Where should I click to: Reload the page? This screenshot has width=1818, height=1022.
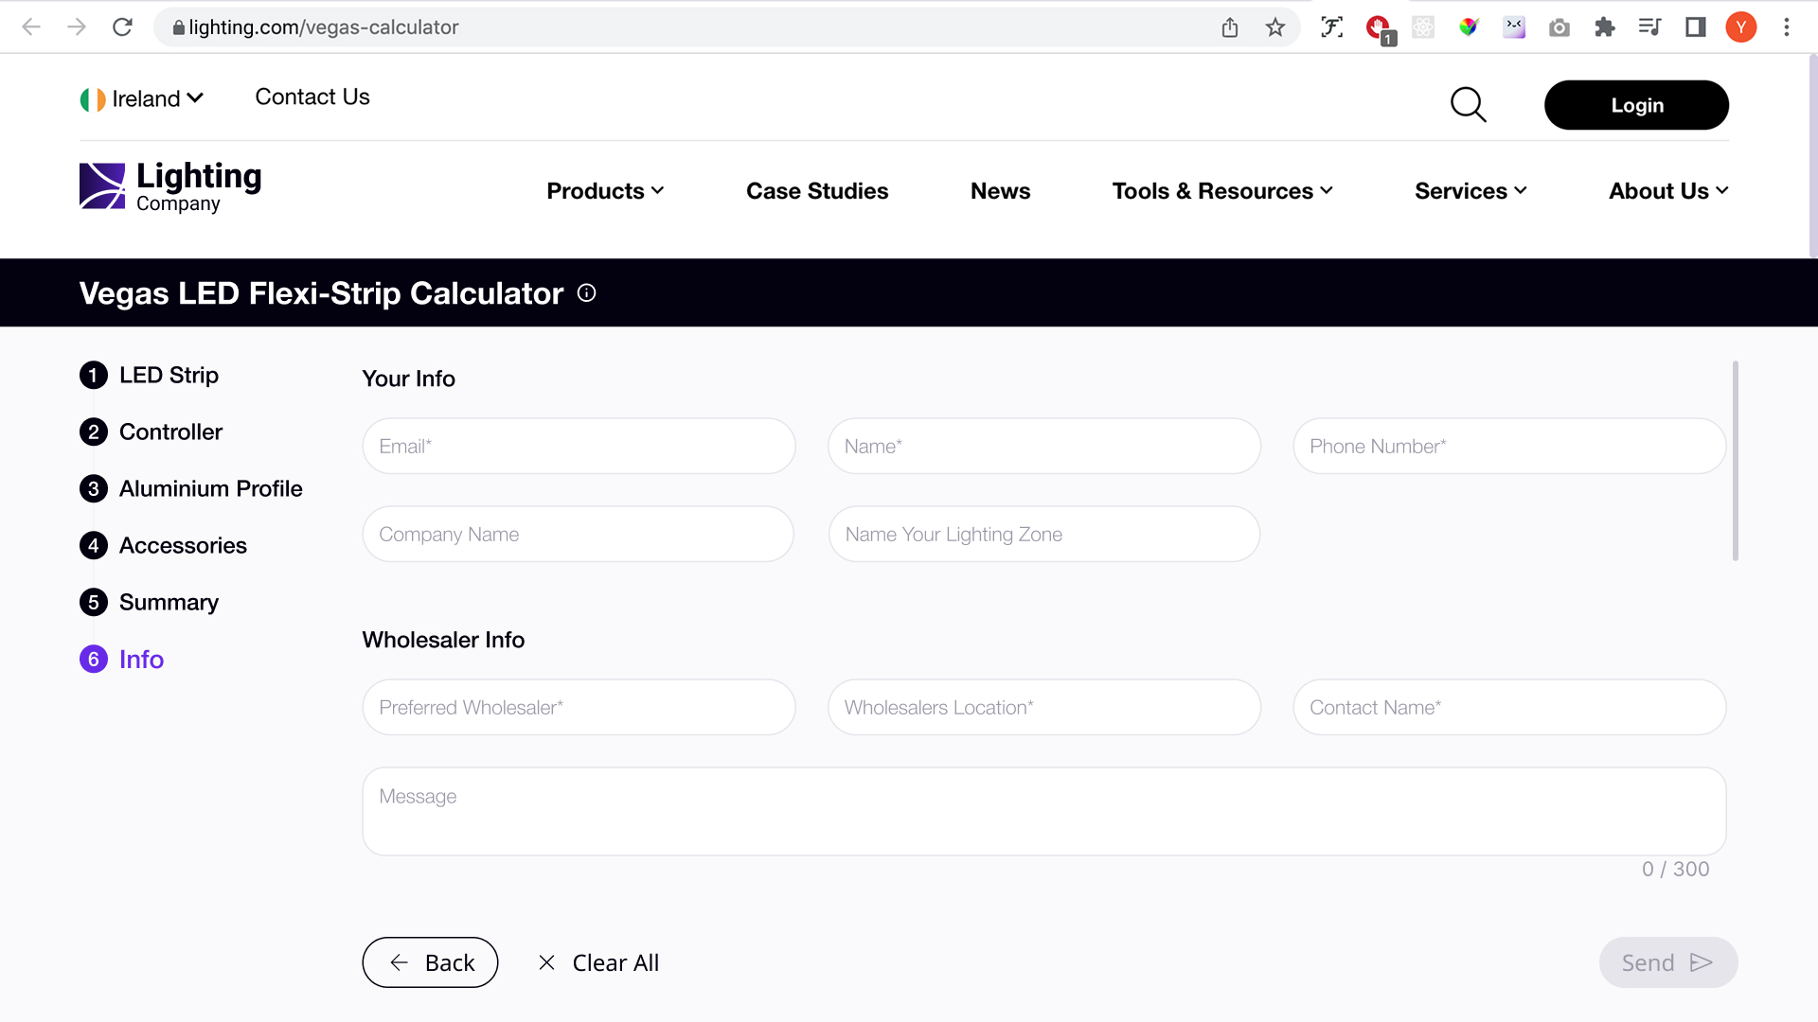pos(122,27)
